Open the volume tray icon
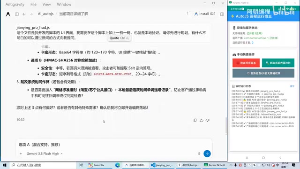This screenshot has height=169, width=300. pos(268,165)
